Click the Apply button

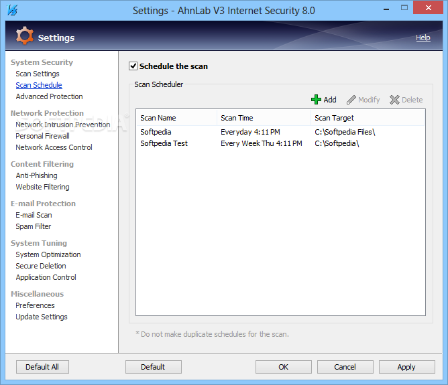[x=407, y=367]
